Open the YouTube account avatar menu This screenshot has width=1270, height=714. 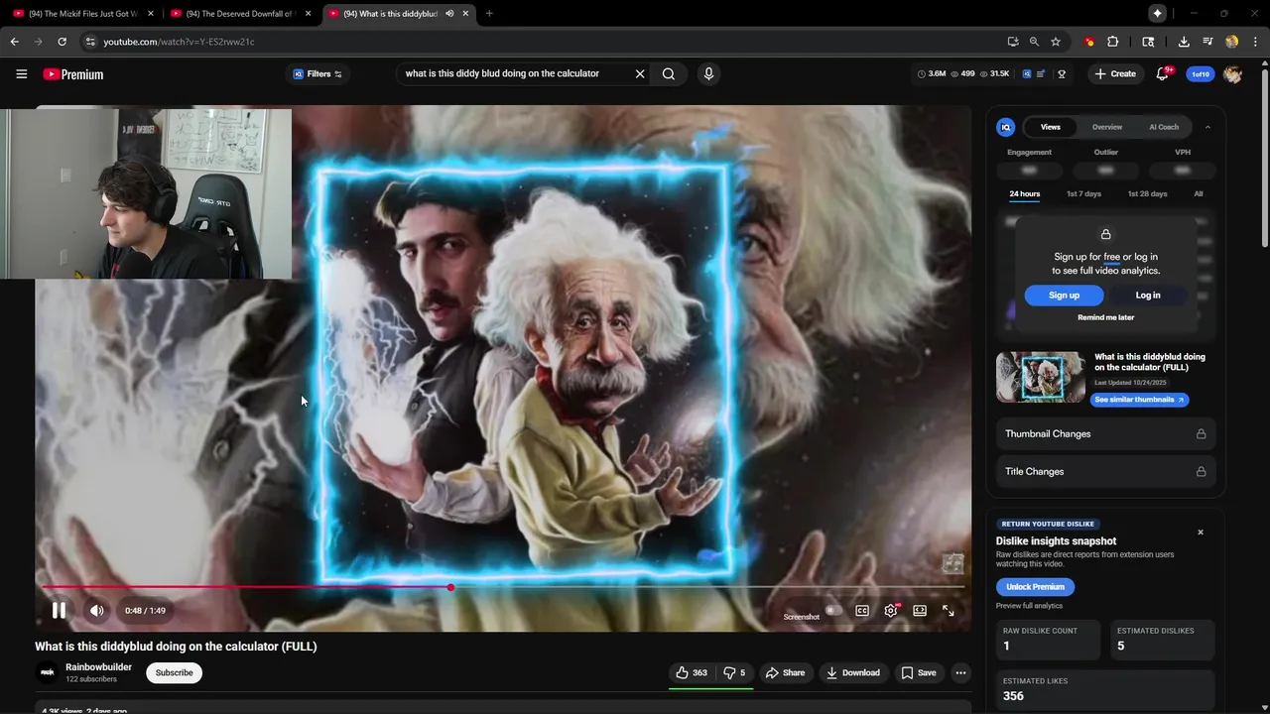click(1232, 74)
